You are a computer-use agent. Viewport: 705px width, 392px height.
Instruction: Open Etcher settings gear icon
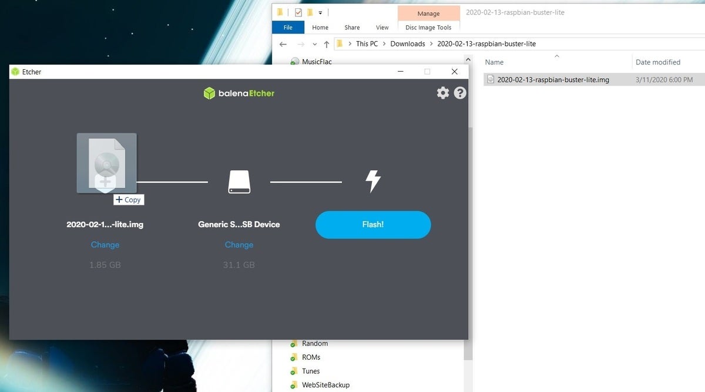443,93
